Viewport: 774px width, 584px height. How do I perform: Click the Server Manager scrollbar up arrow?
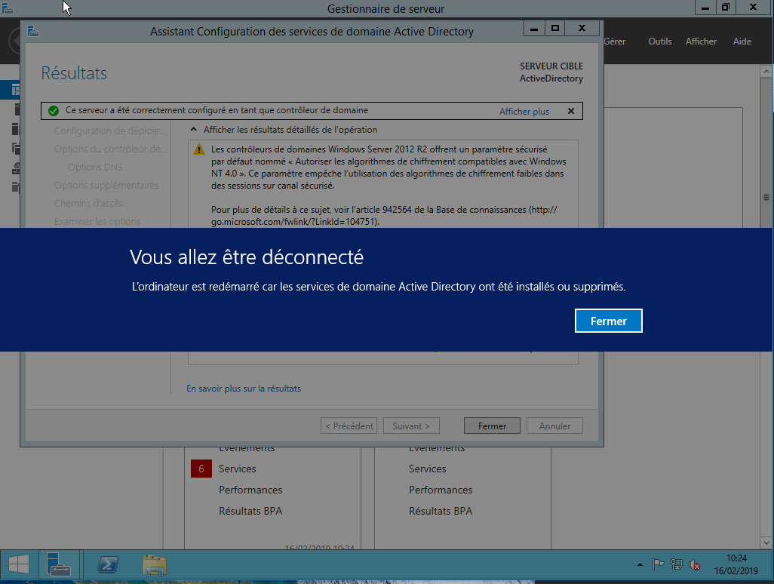[x=766, y=72]
